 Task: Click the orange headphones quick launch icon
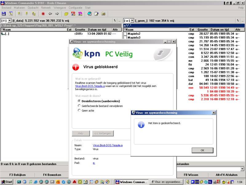point(58,182)
